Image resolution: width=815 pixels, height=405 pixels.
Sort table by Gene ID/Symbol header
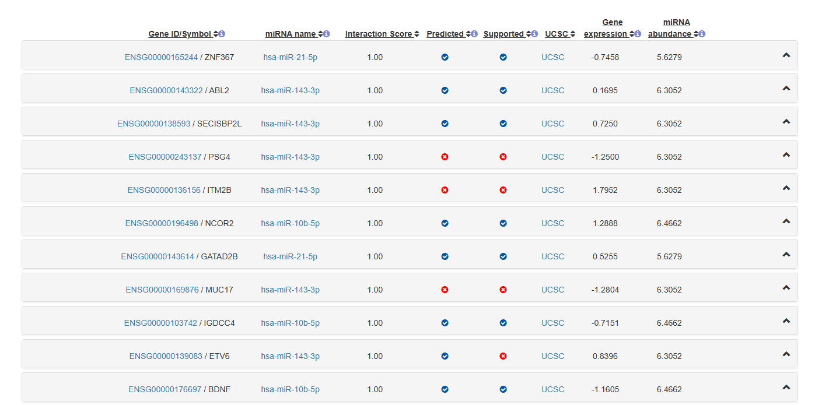coord(180,34)
